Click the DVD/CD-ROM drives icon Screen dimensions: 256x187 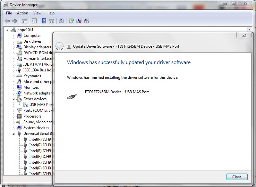coord(19,53)
